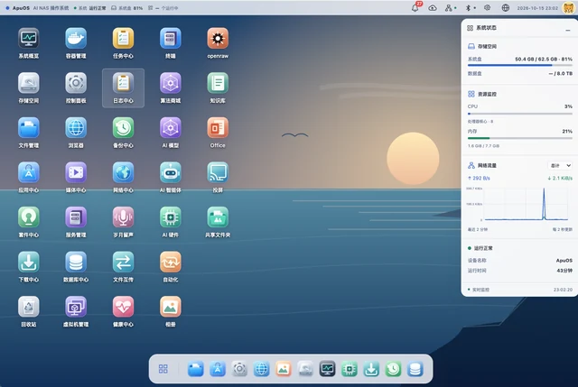Screen dimensions: 578x387
Task: Open the 算法商城 algorithm store icon
Action: click(x=171, y=83)
